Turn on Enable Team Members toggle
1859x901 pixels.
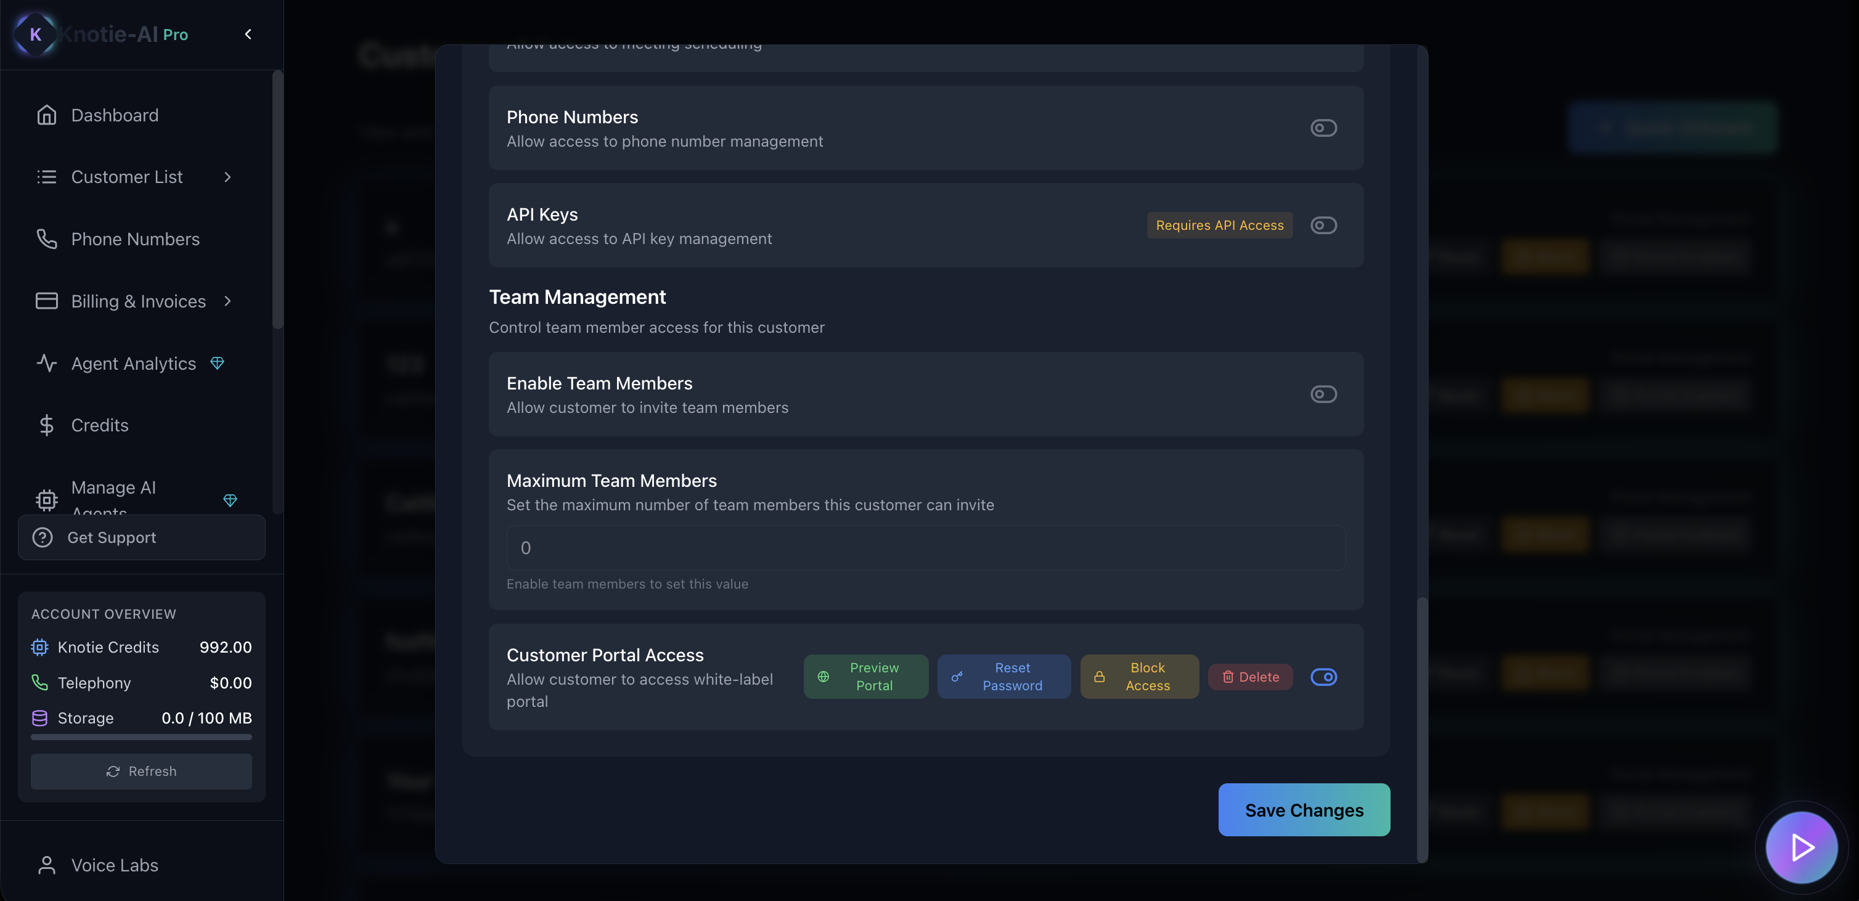click(1323, 394)
